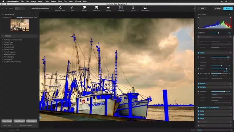Open the Layer menu
This screenshot has width=234, height=132.
tap(40, 1)
